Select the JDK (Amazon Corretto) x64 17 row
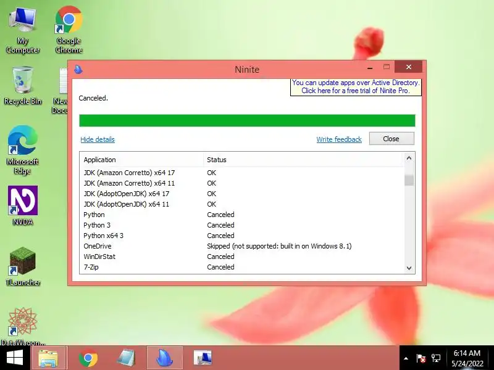Image resolution: width=494 pixels, height=370 pixels. tap(241, 173)
